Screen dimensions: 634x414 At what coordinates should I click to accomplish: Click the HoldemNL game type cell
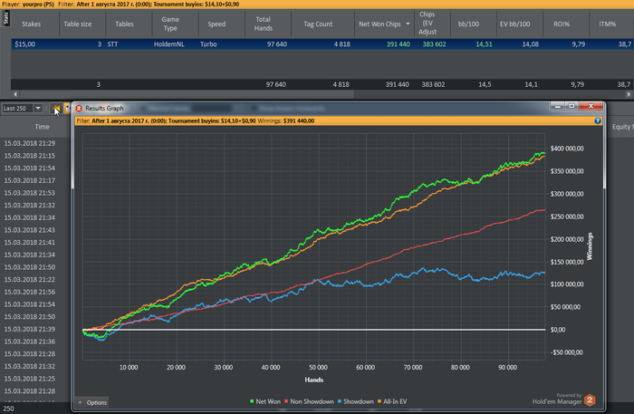169,44
